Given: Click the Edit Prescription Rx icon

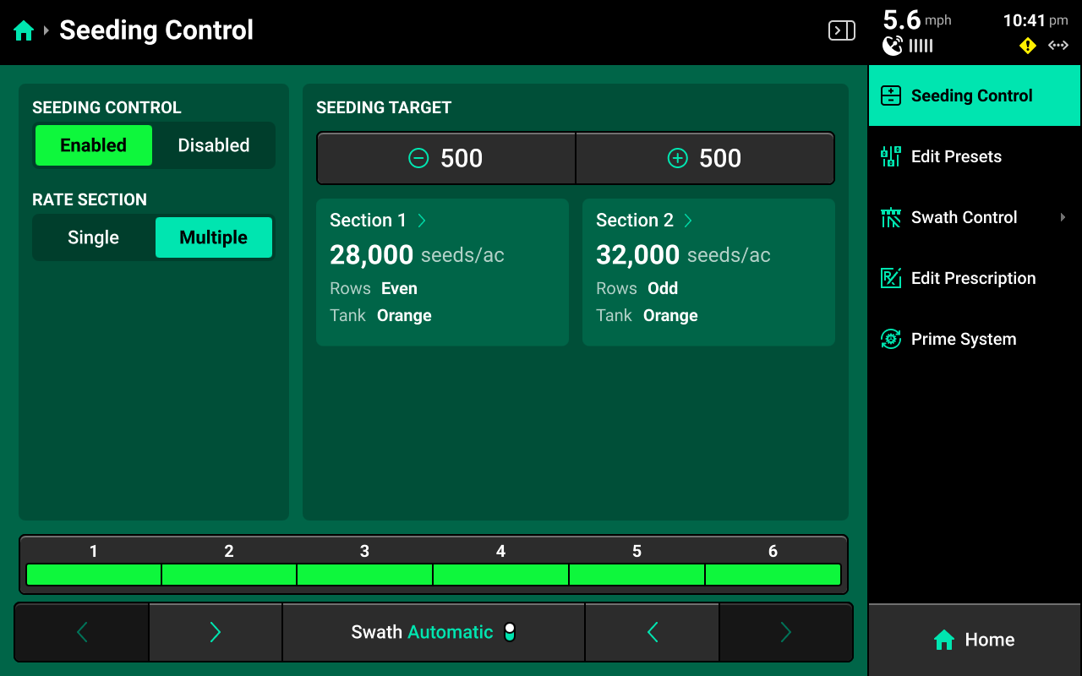Looking at the screenshot, I should point(891,278).
